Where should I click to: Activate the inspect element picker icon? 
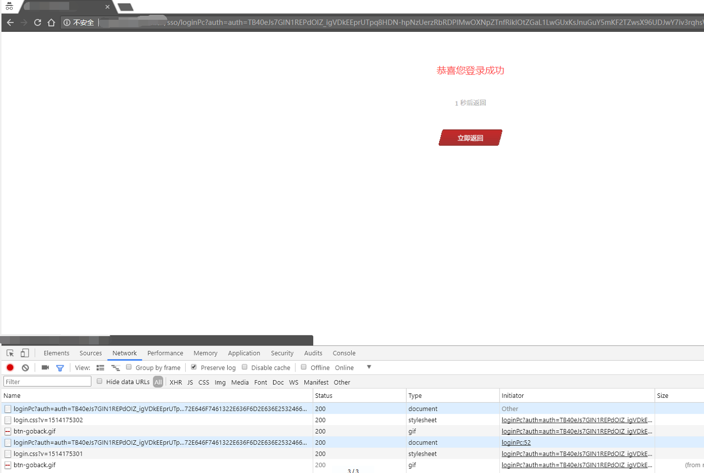[x=10, y=353]
